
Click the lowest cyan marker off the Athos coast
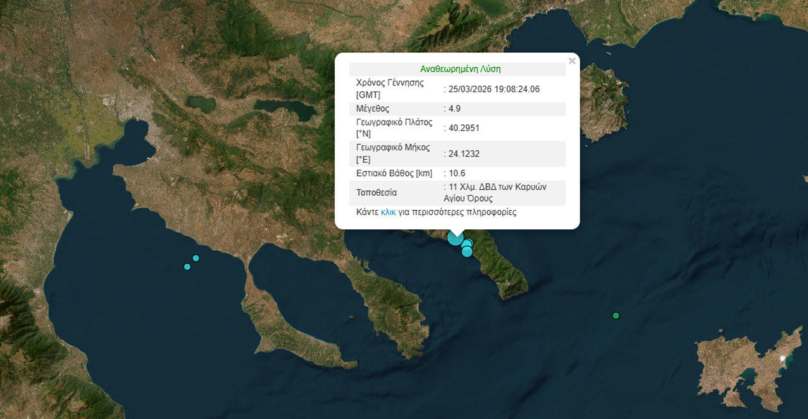click(x=467, y=252)
